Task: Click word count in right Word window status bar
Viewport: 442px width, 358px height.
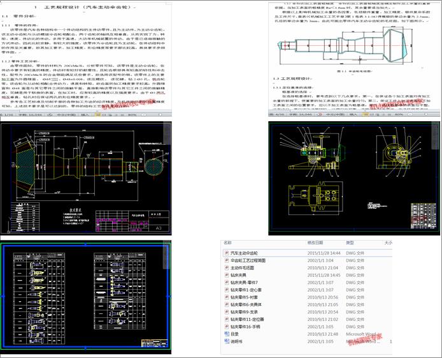Action: coord(301,115)
